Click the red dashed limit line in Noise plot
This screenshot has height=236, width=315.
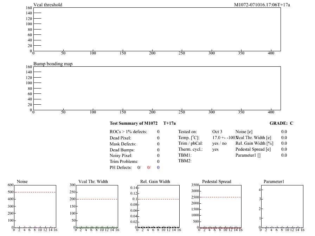pyautogui.click(x=35, y=192)
